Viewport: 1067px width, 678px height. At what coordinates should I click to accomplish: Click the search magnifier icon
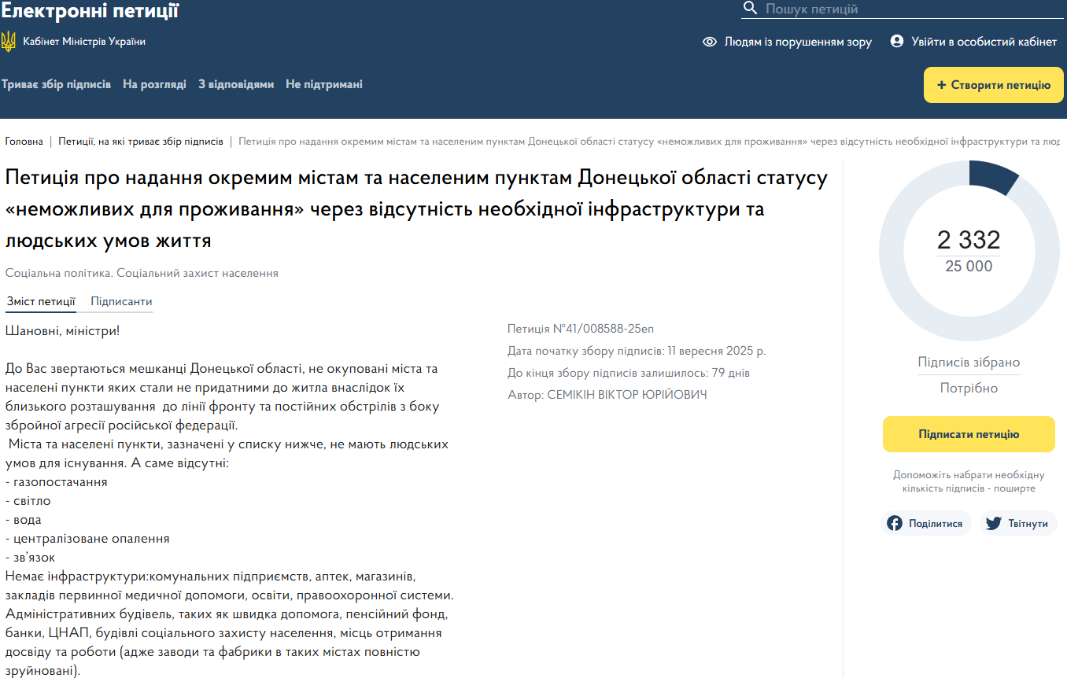click(x=751, y=9)
